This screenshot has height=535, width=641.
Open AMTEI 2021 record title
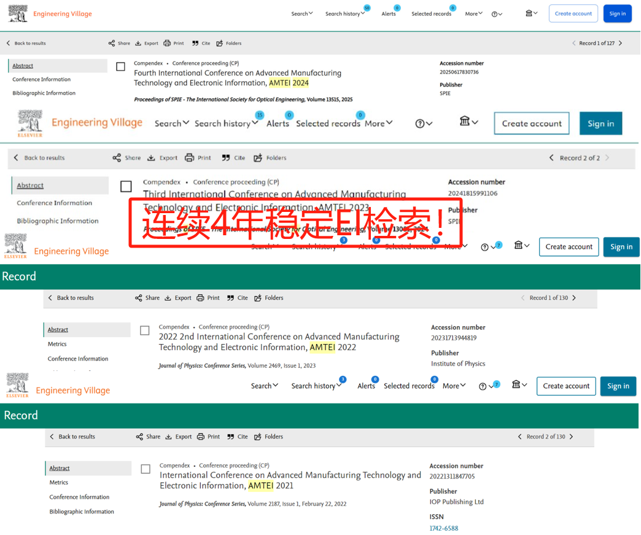pyautogui.click(x=290, y=480)
